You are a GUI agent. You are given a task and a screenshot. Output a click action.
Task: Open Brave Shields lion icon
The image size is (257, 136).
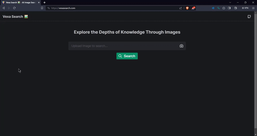[x=187, y=8]
